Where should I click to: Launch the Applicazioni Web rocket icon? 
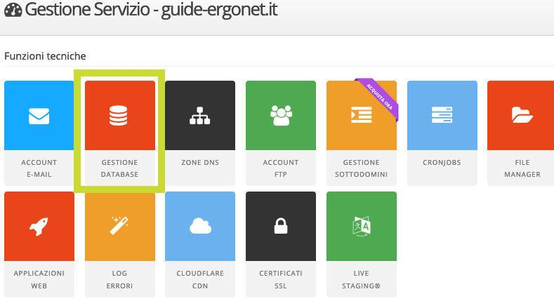39,226
